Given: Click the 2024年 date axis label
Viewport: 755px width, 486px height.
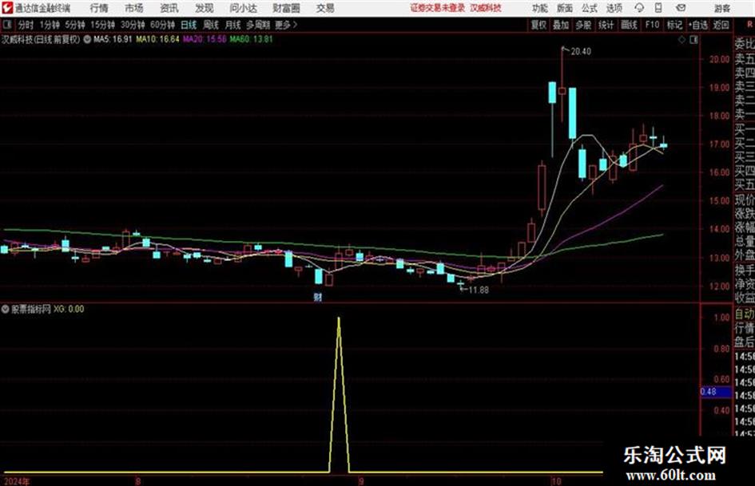Looking at the screenshot, I should click(x=16, y=481).
